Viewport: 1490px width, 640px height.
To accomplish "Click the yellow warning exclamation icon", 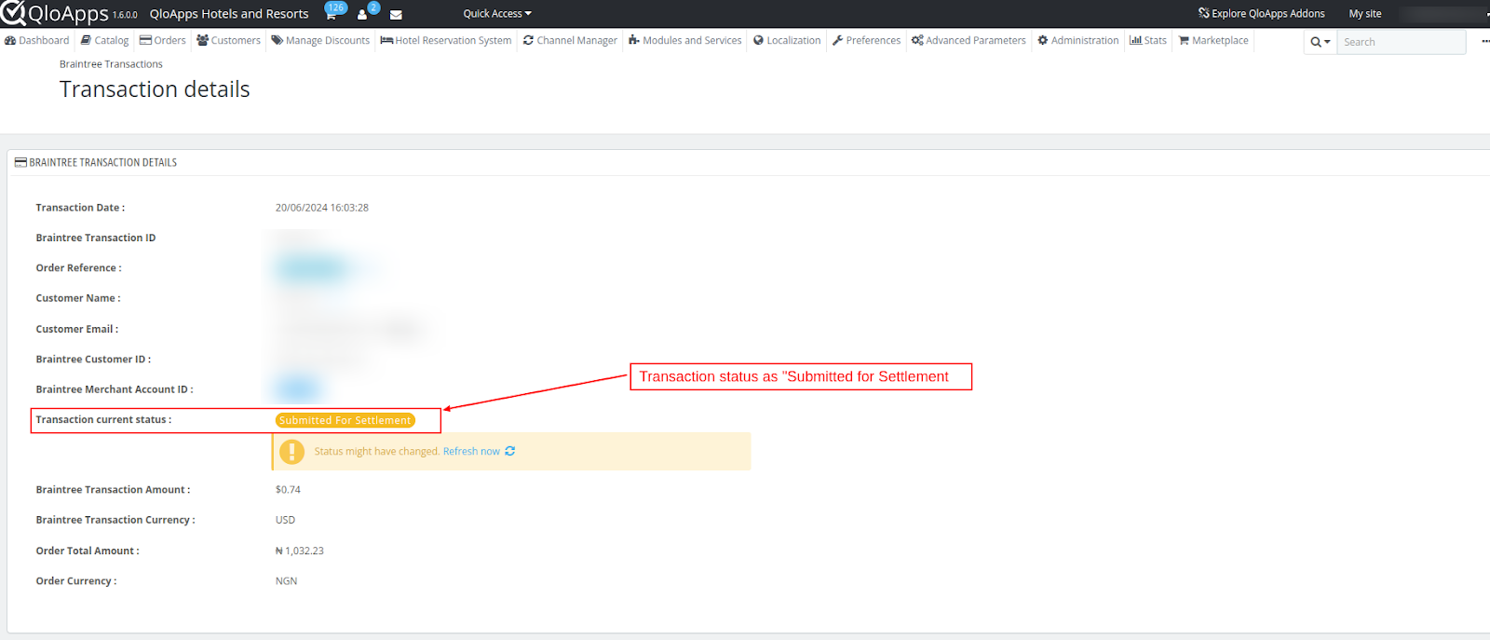I will pos(291,452).
